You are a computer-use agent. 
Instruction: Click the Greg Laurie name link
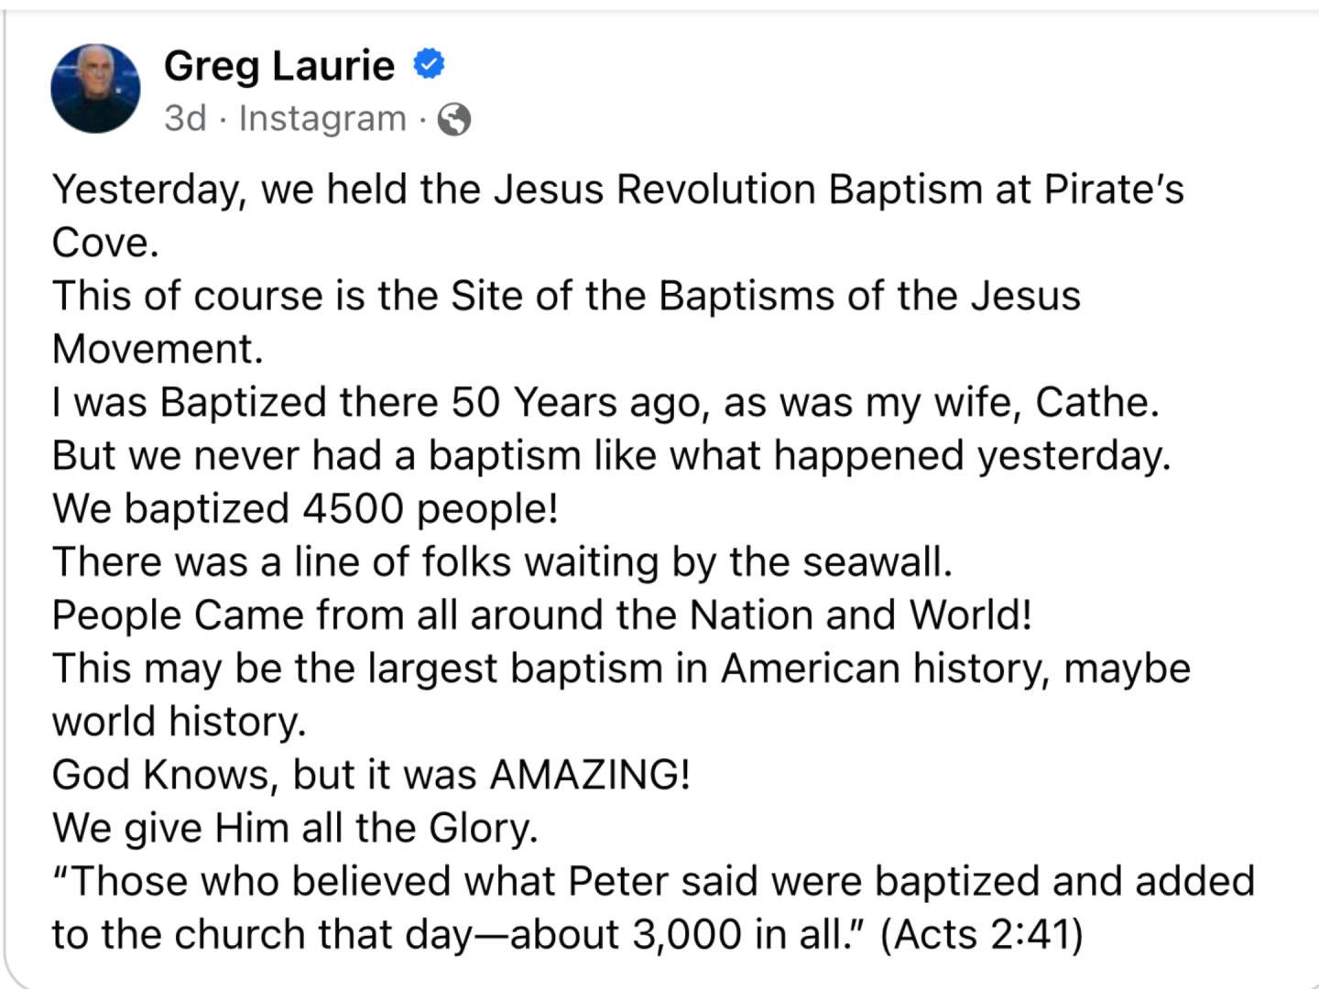coord(279,66)
